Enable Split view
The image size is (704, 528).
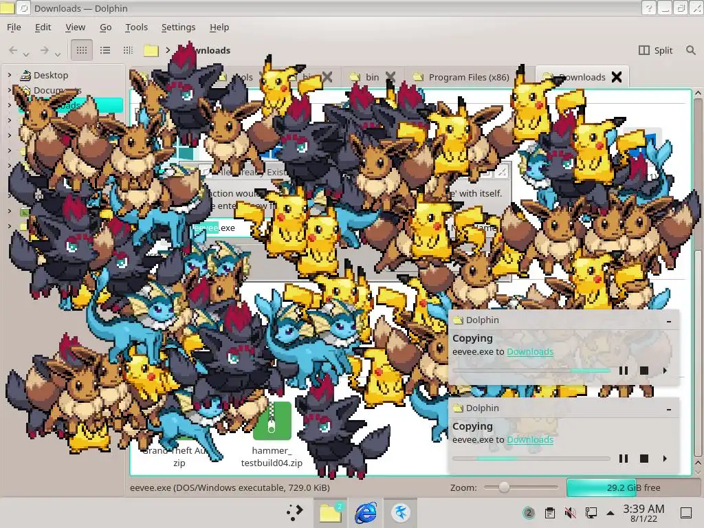(x=655, y=50)
